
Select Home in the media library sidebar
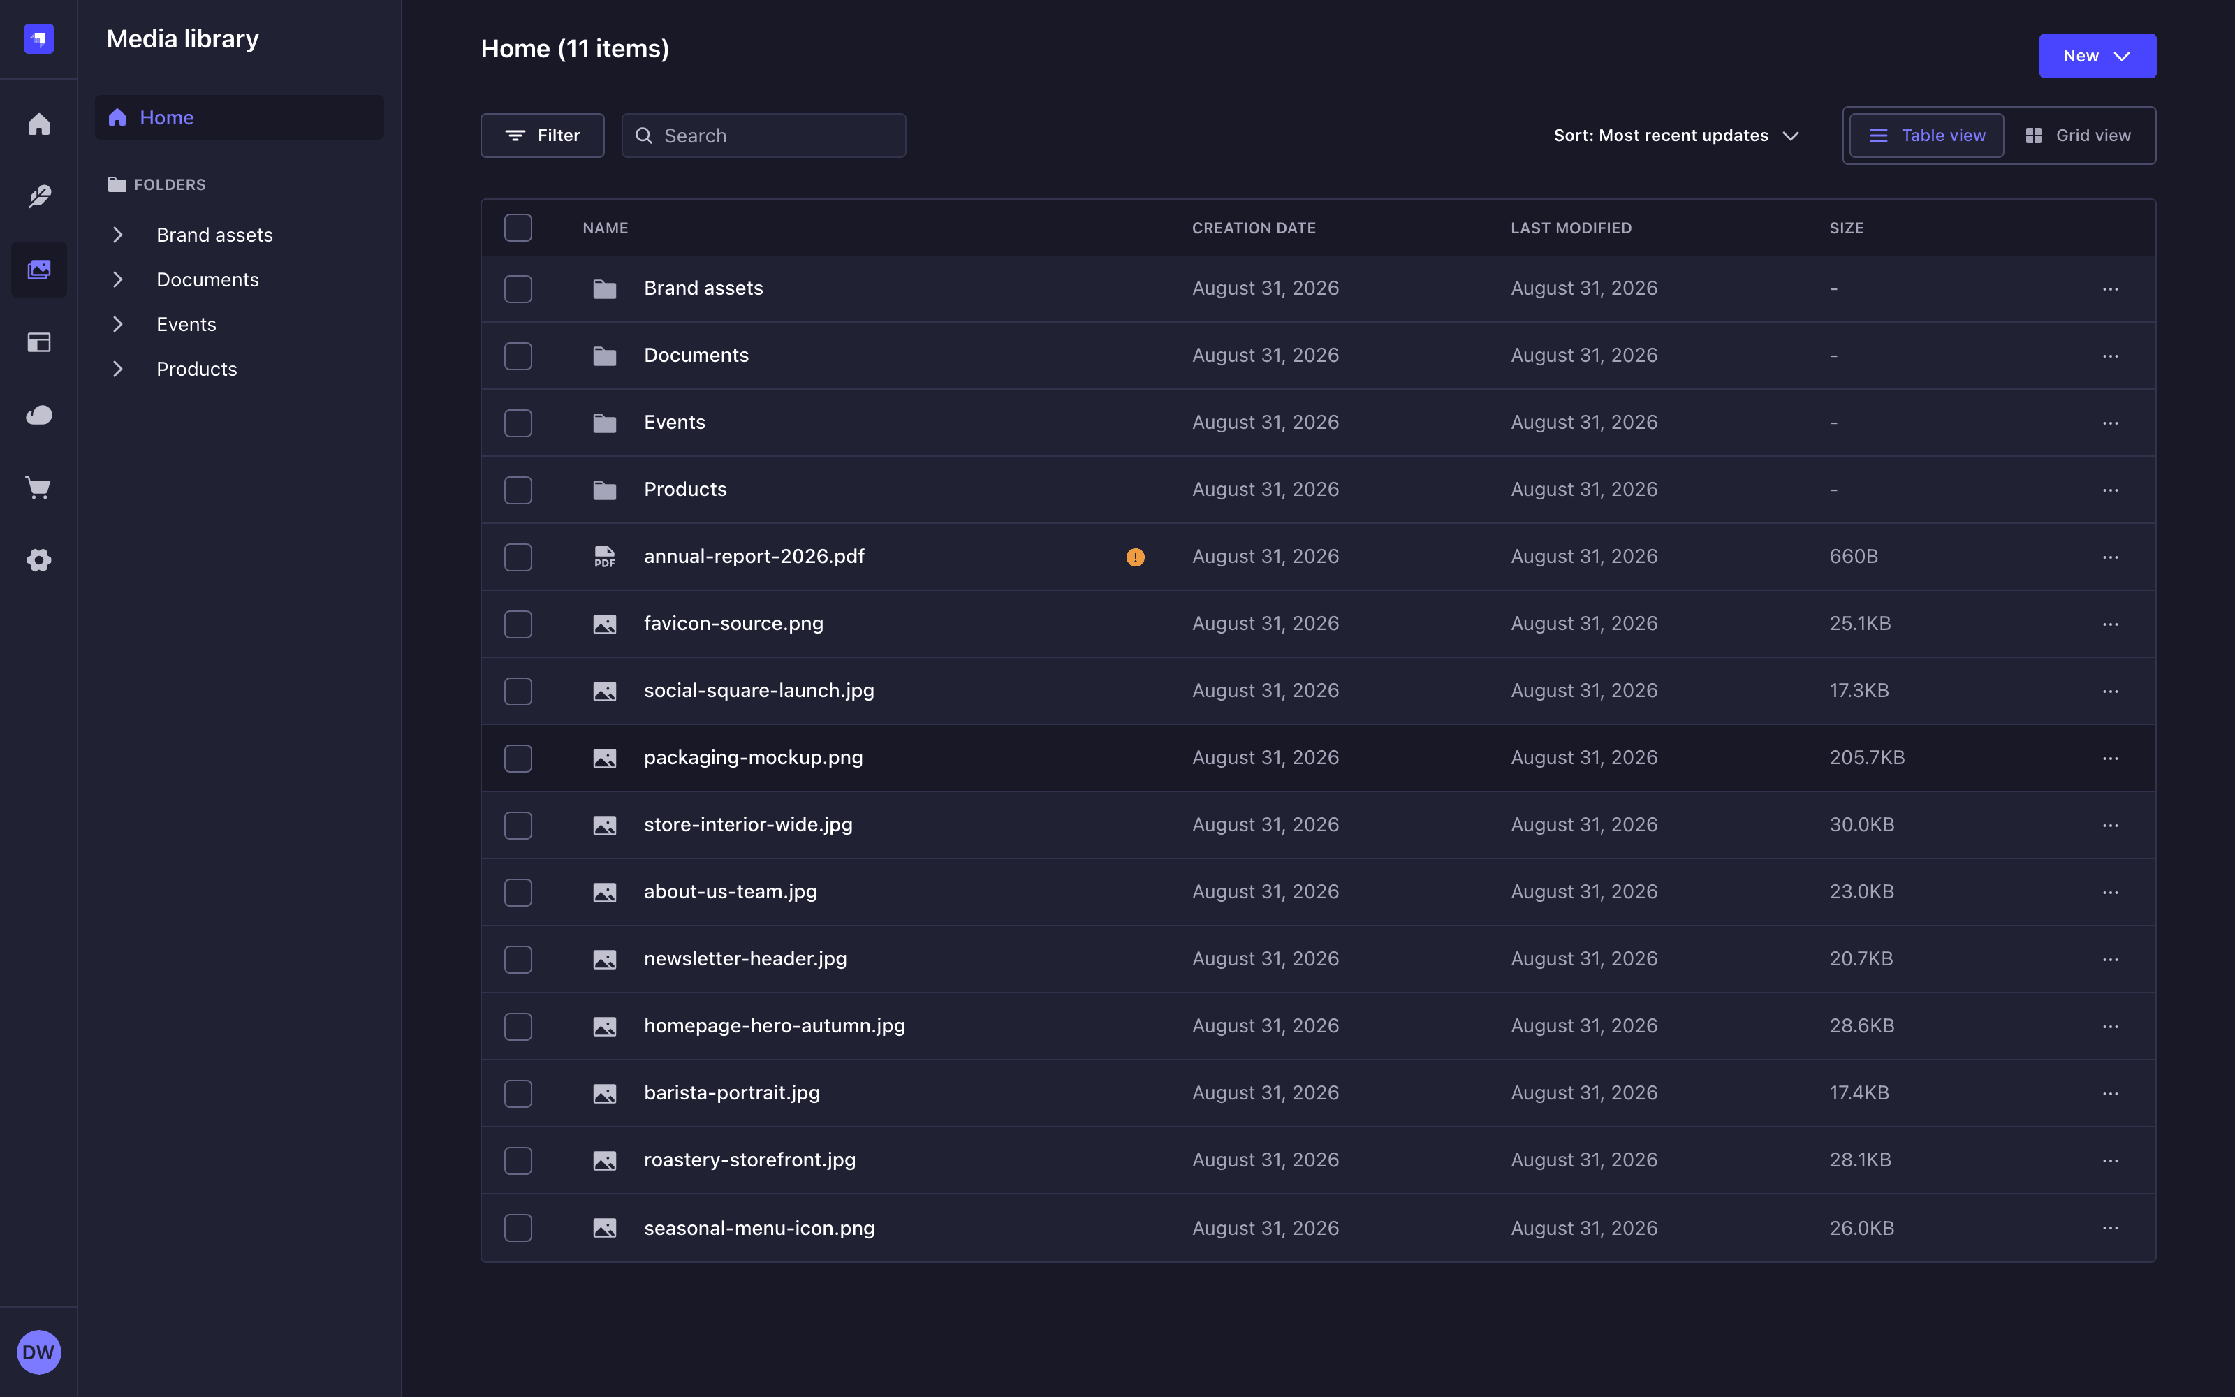point(239,117)
